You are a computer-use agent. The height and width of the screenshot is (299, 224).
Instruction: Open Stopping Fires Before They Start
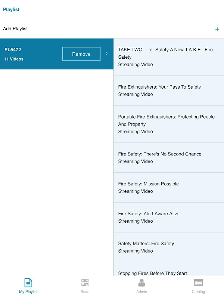click(152, 272)
